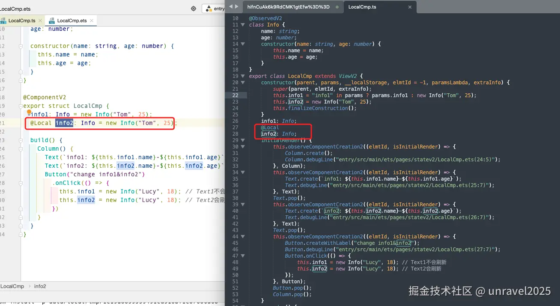Image resolution: width=560 pixels, height=306 pixels.
Task: Click Sublime line number 22 in gutter
Action: click(235, 95)
